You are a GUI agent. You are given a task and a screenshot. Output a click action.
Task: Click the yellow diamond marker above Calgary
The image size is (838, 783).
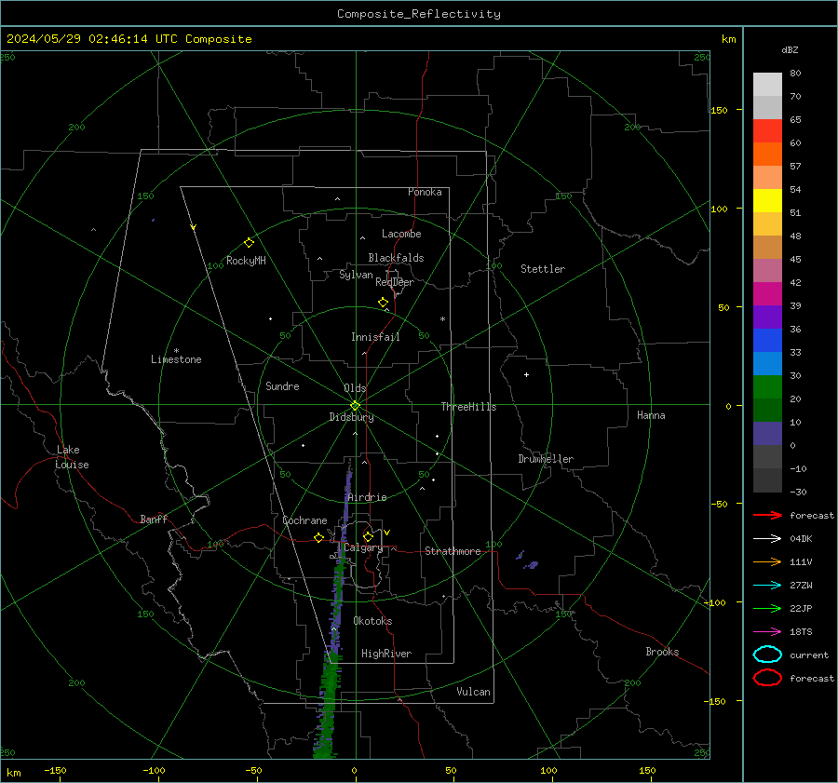pyautogui.click(x=368, y=536)
